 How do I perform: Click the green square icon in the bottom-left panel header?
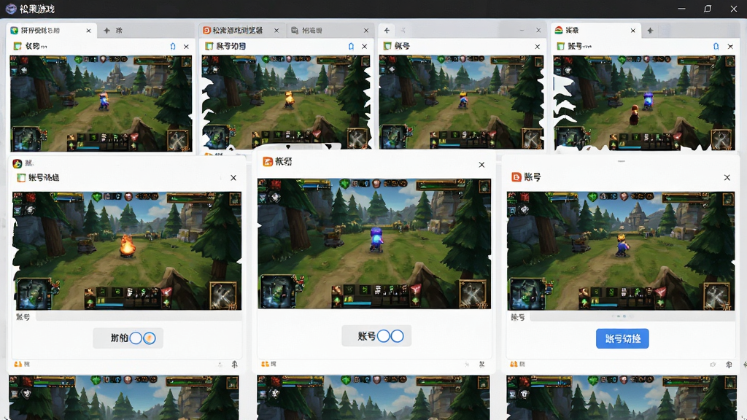[x=21, y=178]
